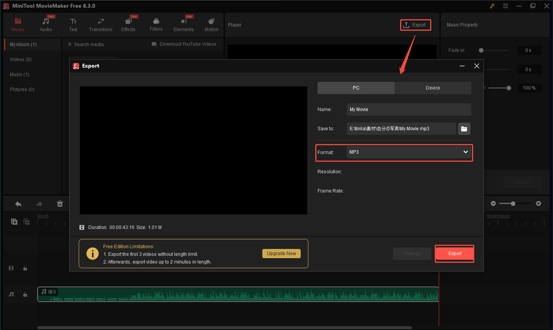
Task: Close the Export dialog
Action: 477,66
